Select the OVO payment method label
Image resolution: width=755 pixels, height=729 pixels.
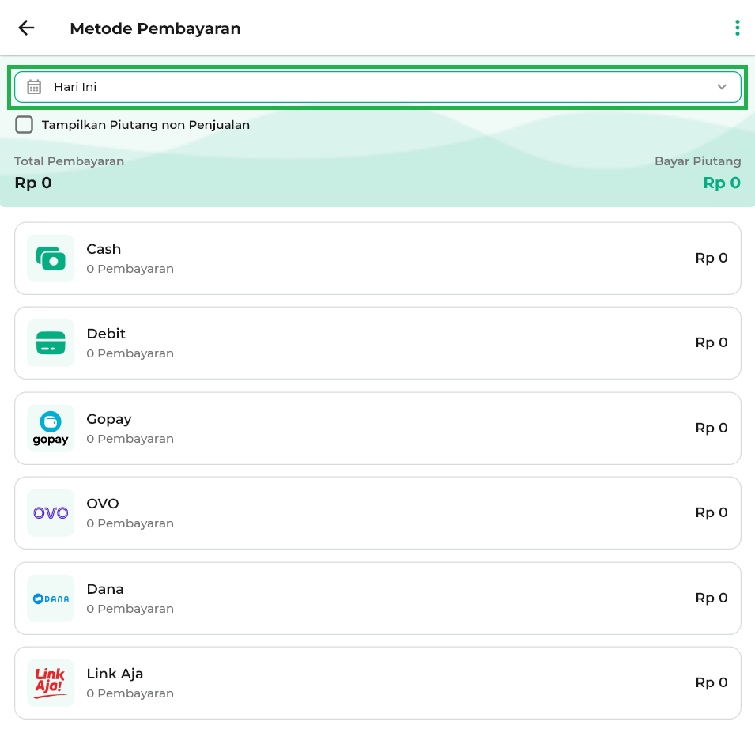pos(103,504)
